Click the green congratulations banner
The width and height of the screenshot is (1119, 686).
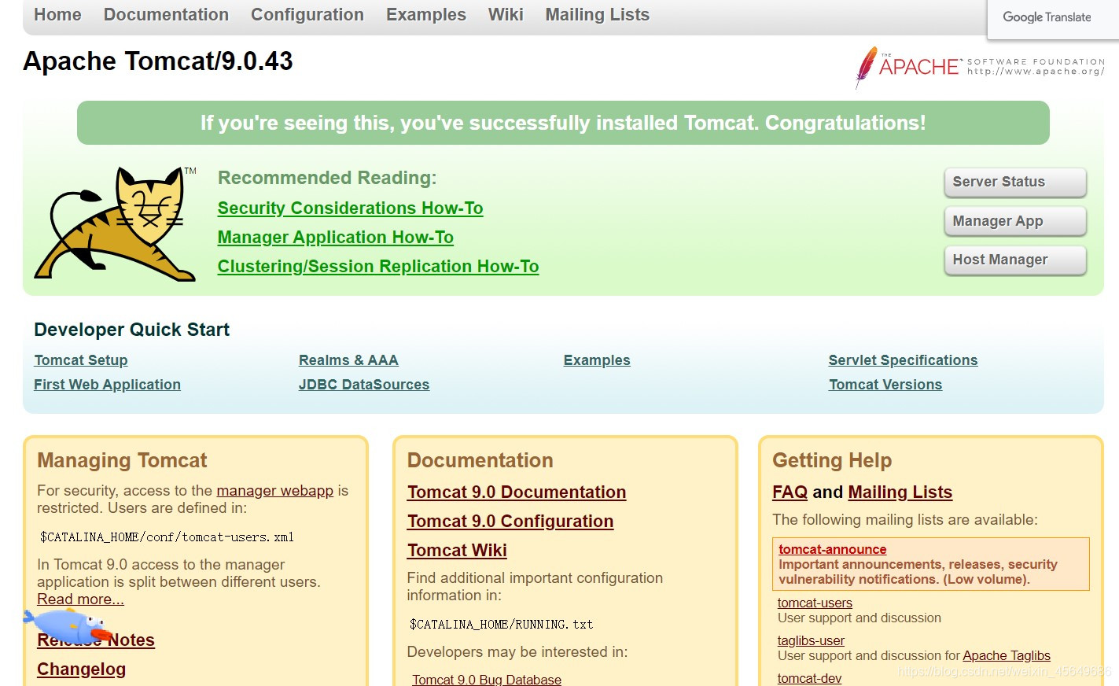[563, 123]
